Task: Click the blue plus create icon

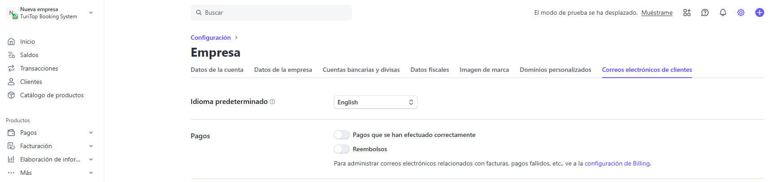Action: click(x=759, y=12)
